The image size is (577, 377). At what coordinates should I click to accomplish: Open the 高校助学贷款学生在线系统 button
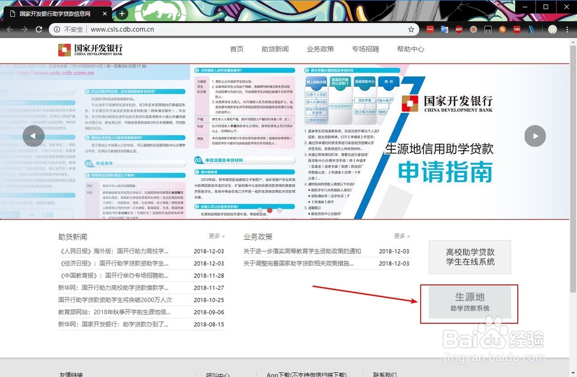pyautogui.click(x=469, y=258)
